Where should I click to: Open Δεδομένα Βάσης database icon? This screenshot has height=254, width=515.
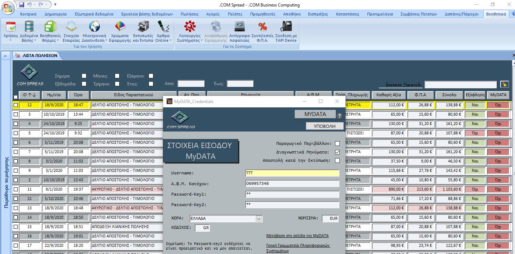[x=29, y=26]
